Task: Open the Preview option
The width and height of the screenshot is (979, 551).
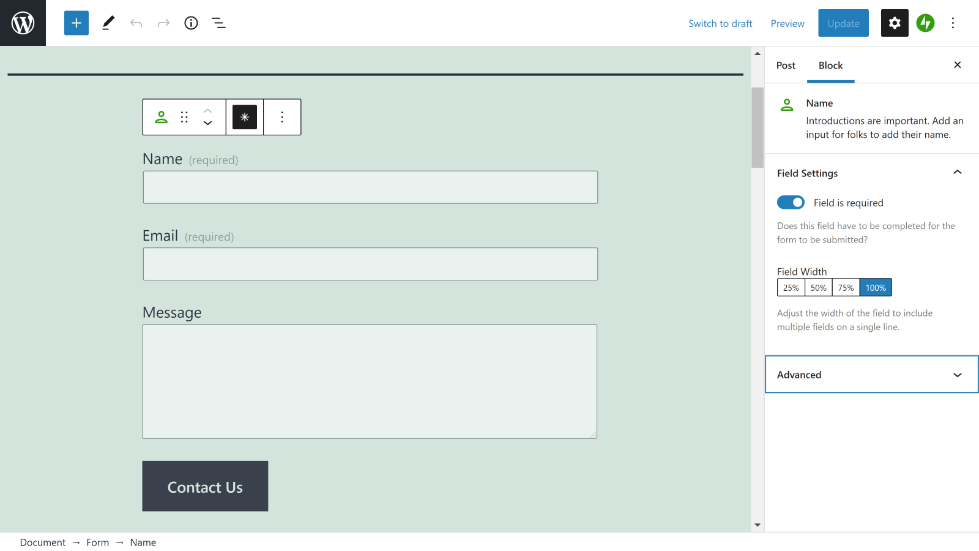Action: (787, 23)
